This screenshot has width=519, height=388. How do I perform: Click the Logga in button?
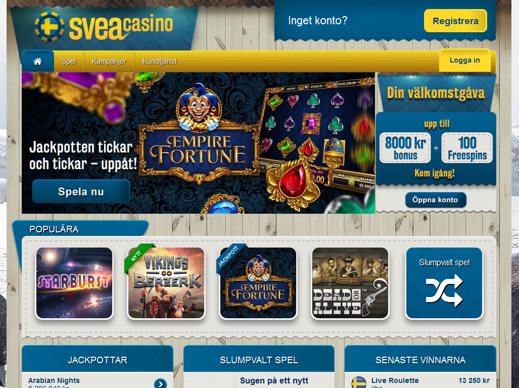point(465,60)
